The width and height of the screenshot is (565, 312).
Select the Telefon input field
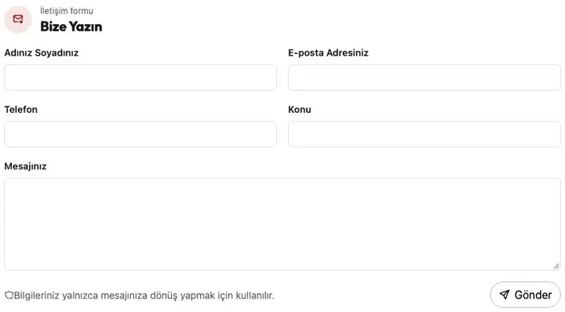pos(140,134)
